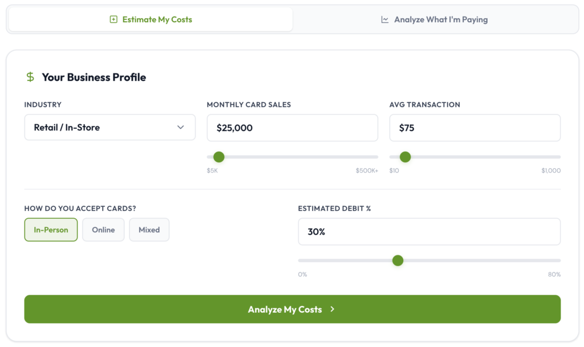
Task: Switch to Estimate My Costs tab
Action: tap(151, 19)
